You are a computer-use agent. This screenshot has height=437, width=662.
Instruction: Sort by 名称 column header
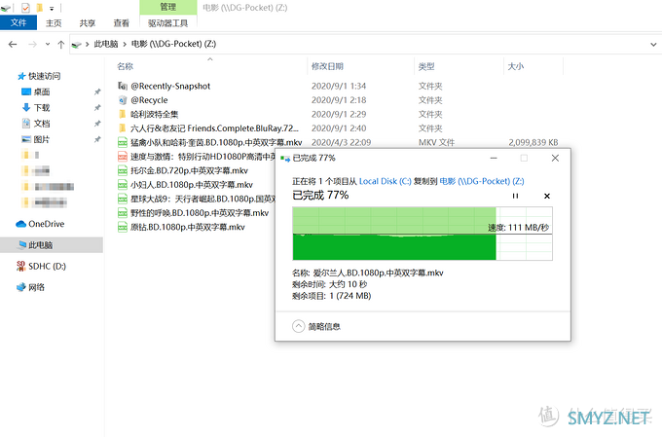pyautogui.click(x=125, y=66)
